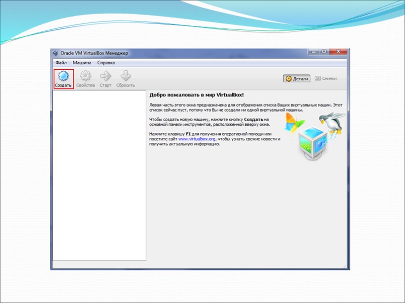The image size is (405, 303).
Task: Click the VirtualBox cube logo illustration
Action: (x=313, y=142)
